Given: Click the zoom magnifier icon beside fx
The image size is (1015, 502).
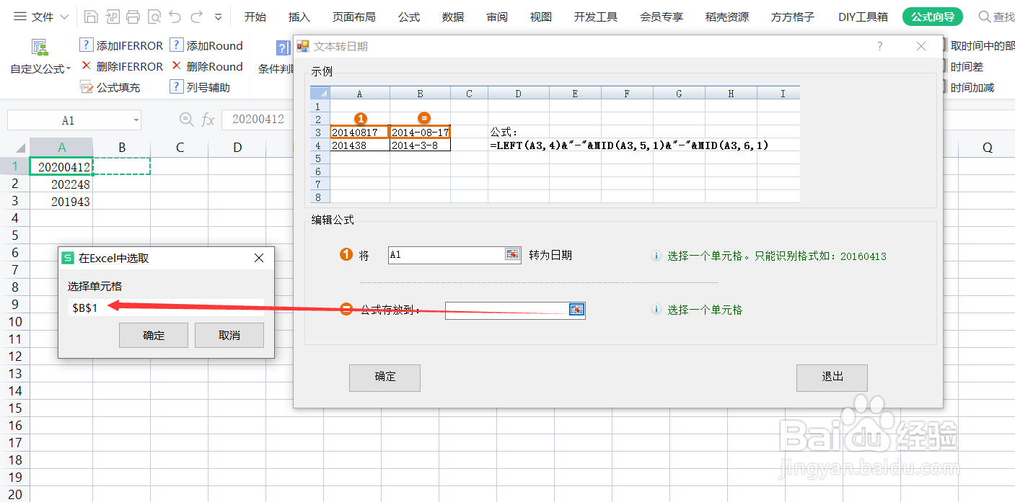Looking at the screenshot, I should pos(186,120).
